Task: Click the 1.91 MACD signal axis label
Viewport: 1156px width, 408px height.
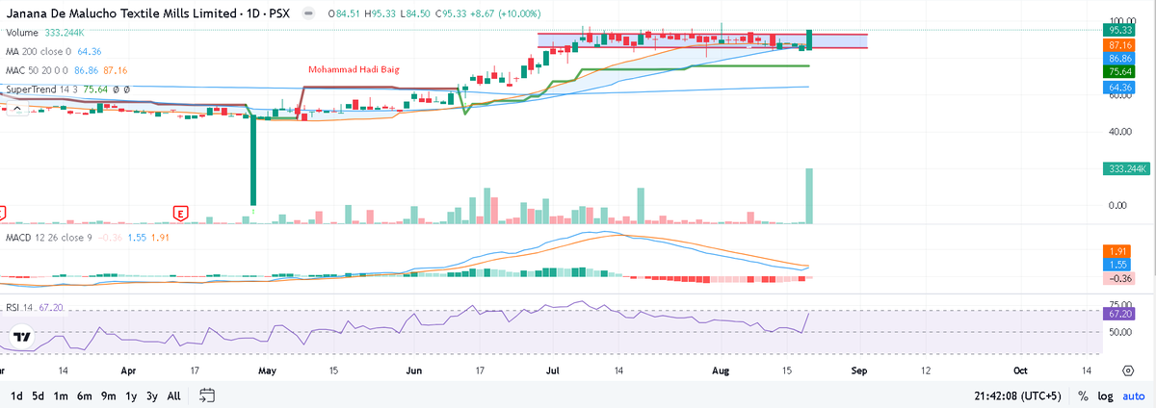Action: pyautogui.click(x=1118, y=250)
